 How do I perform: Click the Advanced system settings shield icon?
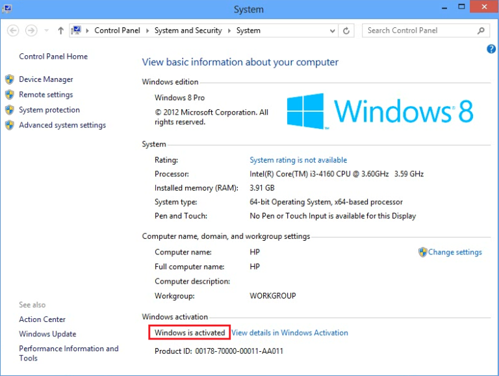pyautogui.click(x=10, y=125)
